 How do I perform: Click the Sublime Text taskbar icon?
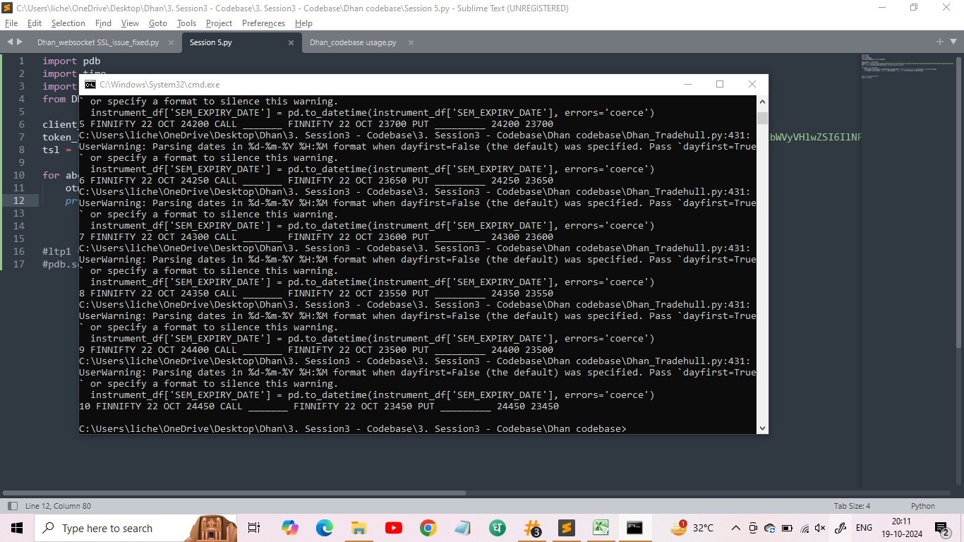566,528
